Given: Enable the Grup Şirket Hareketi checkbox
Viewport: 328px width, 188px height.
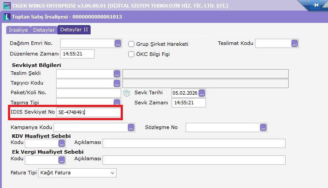Looking at the screenshot, I should coord(131,44).
